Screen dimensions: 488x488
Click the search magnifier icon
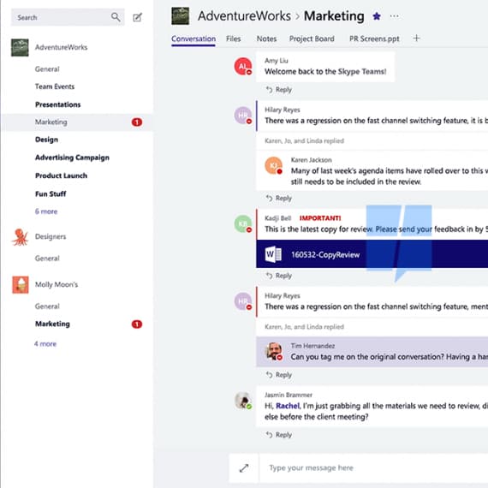[x=116, y=17]
